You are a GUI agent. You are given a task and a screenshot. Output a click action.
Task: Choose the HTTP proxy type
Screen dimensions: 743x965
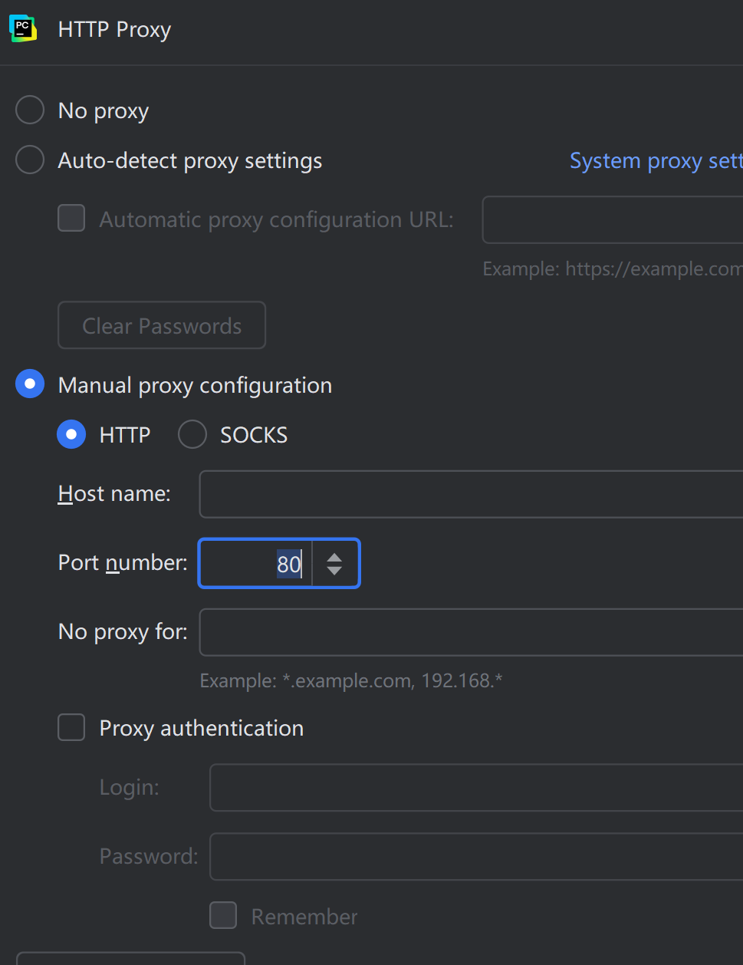point(71,434)
